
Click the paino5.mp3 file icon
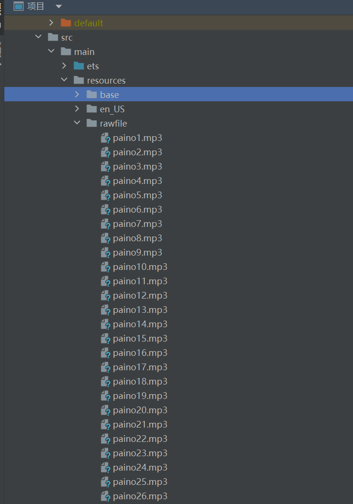click(x=106, y=195)
